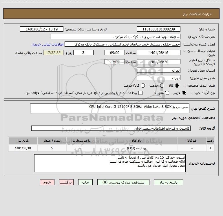Click the request creator name field
Viewport: 223px width, 216px height.
(x=123, y=44)
